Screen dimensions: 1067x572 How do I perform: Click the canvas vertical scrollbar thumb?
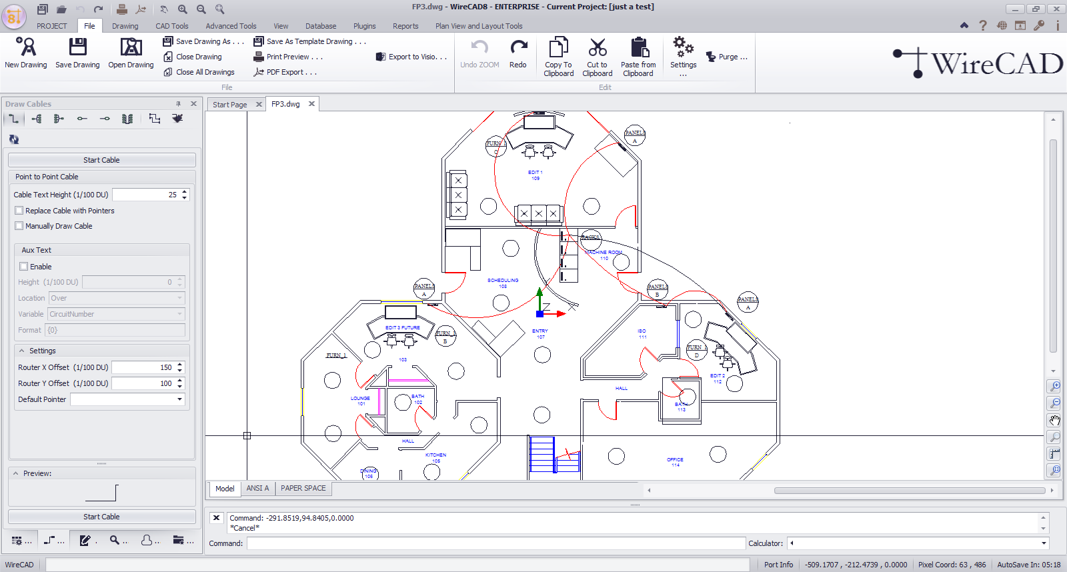click(x=1053, y=246)
